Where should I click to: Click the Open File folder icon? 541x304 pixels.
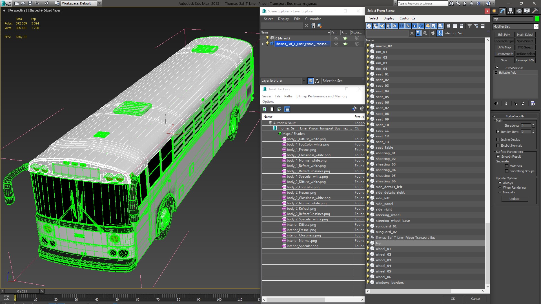(x=23, y=3)
